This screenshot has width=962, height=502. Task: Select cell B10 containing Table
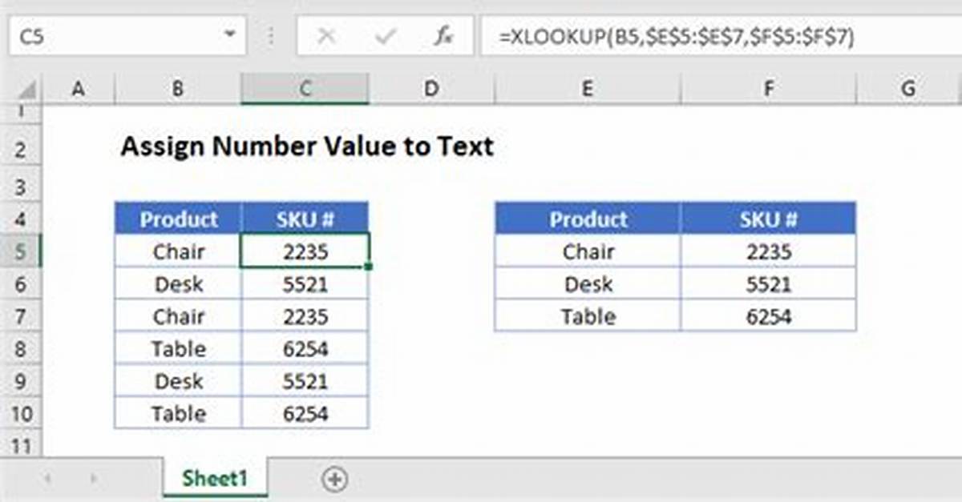(x=178, y=413)
